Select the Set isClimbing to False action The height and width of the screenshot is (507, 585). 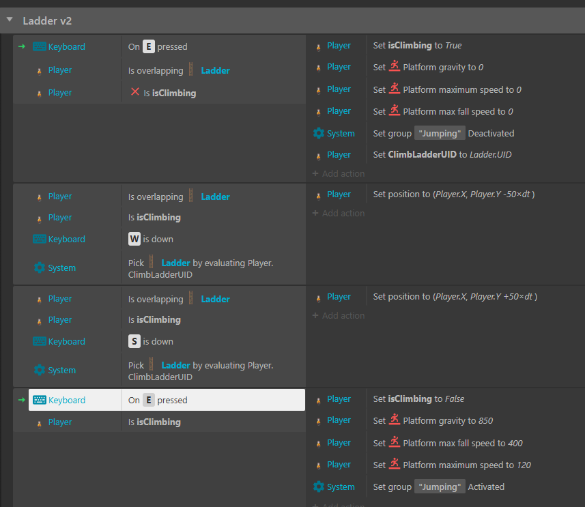point(418,399)
